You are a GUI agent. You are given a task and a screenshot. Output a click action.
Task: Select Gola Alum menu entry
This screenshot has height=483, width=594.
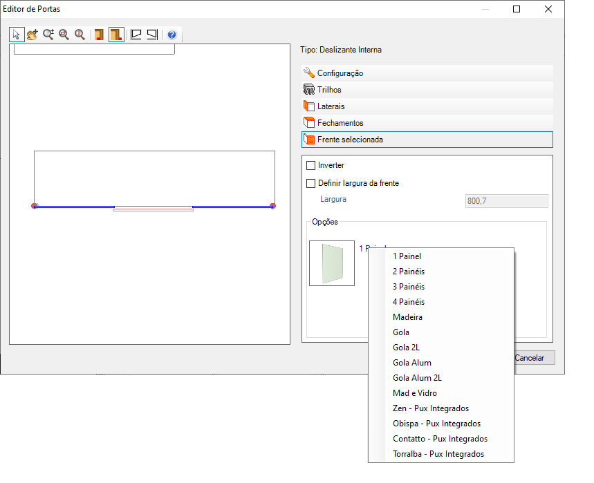tap(441, 363)
